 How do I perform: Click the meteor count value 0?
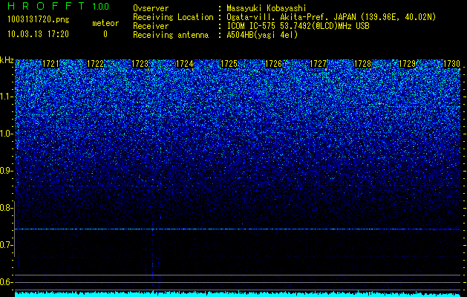click(105, 34)
